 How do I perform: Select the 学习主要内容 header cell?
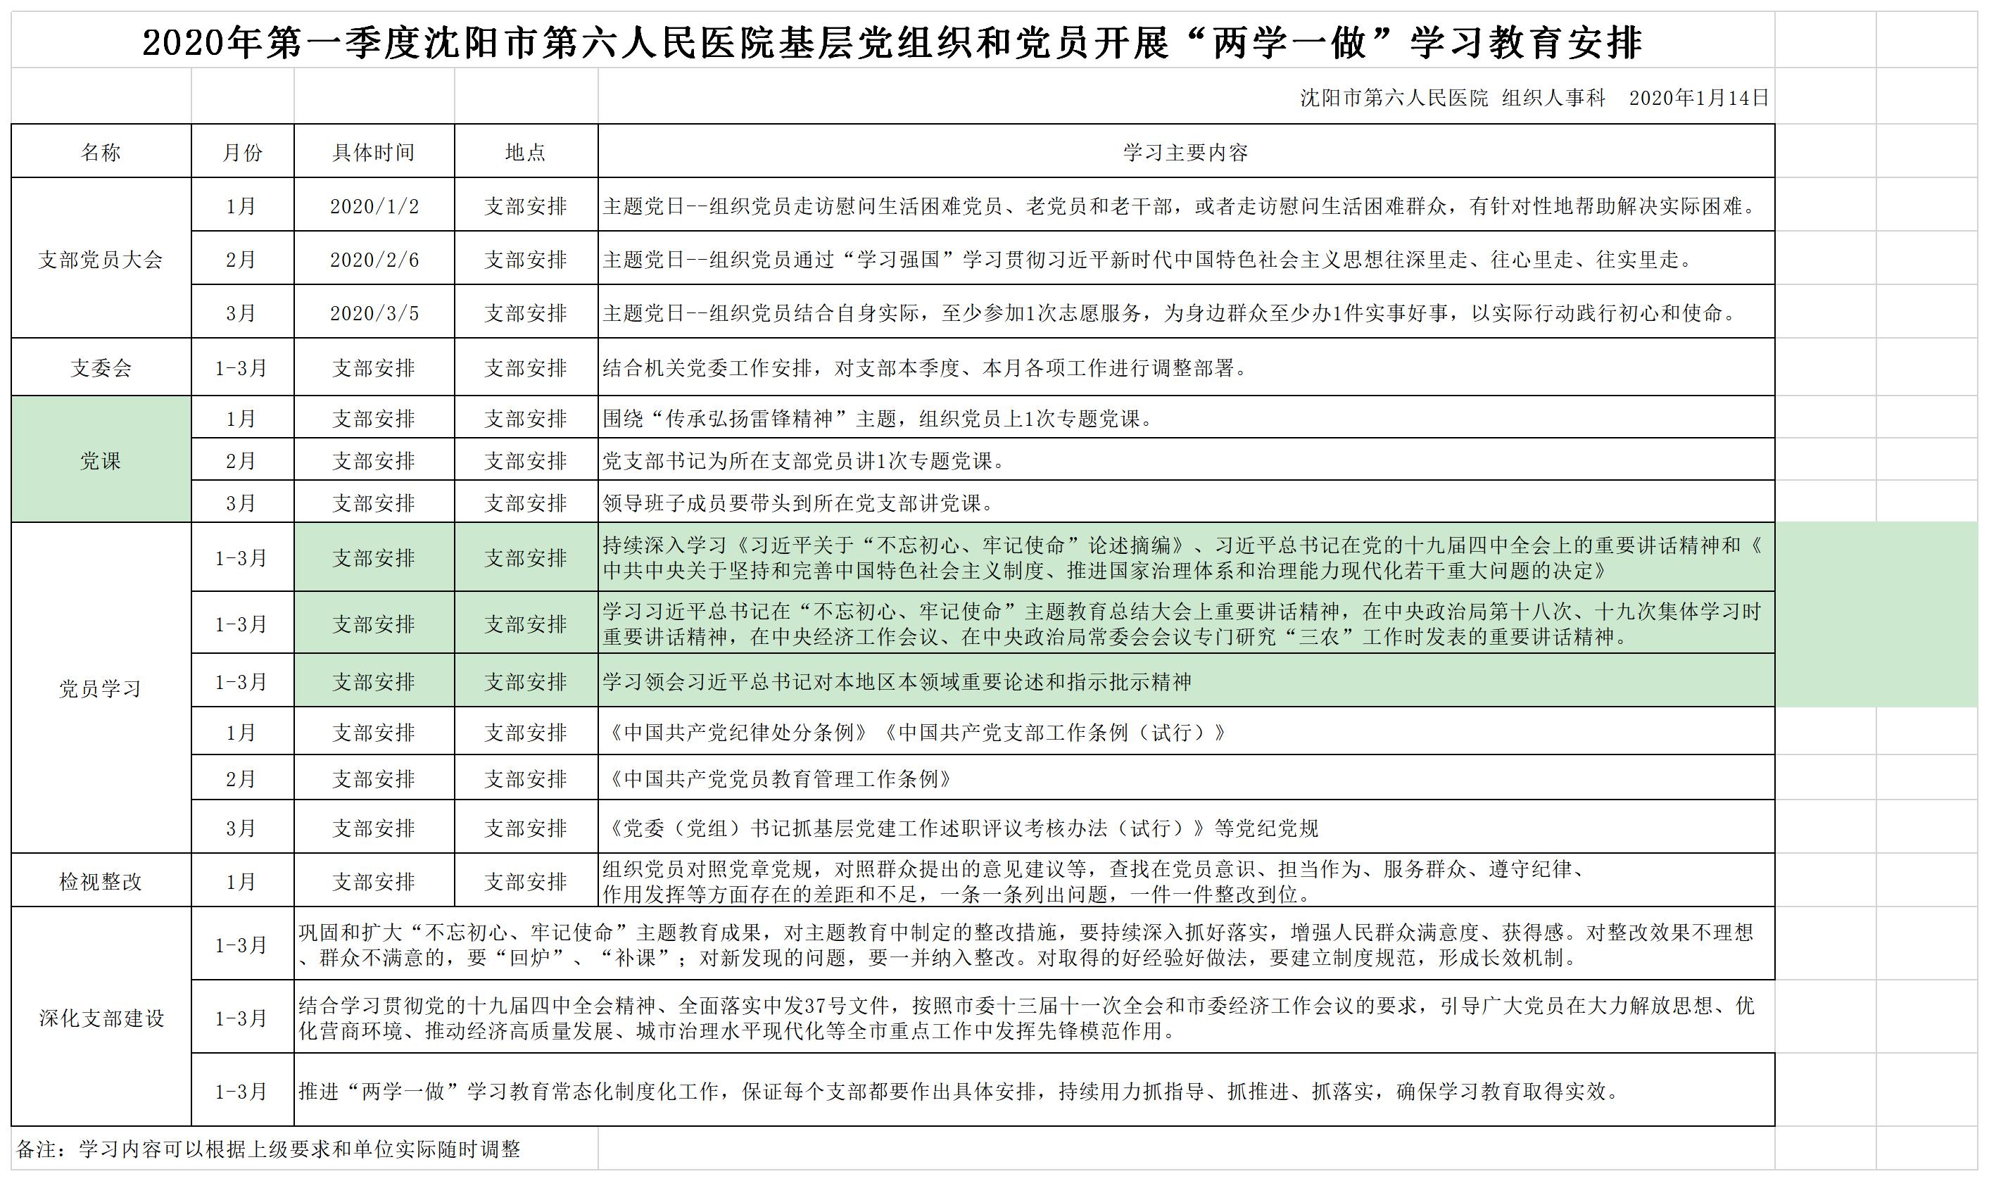[1185, 152]
